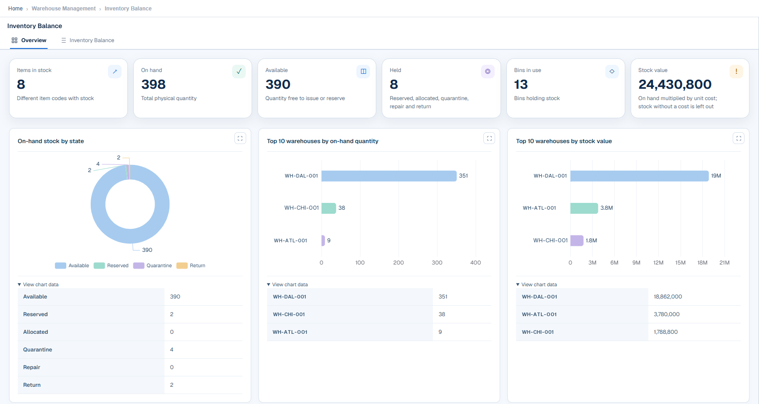Toggle Return legend swatch

pos(182,265)
